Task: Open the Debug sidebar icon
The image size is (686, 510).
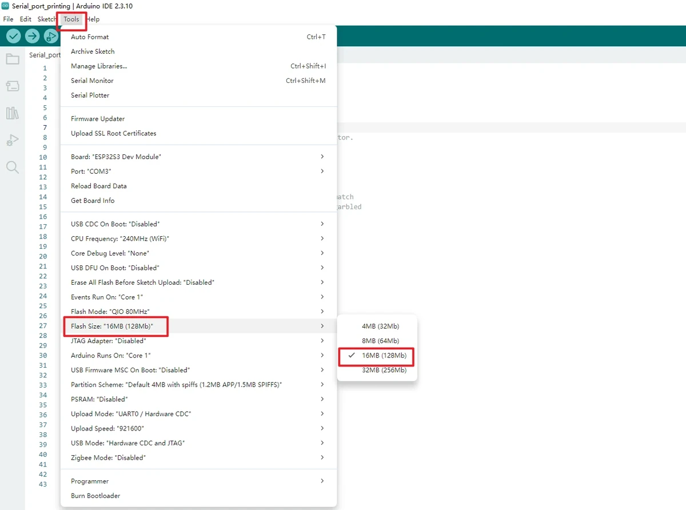Action: [12, 140]
